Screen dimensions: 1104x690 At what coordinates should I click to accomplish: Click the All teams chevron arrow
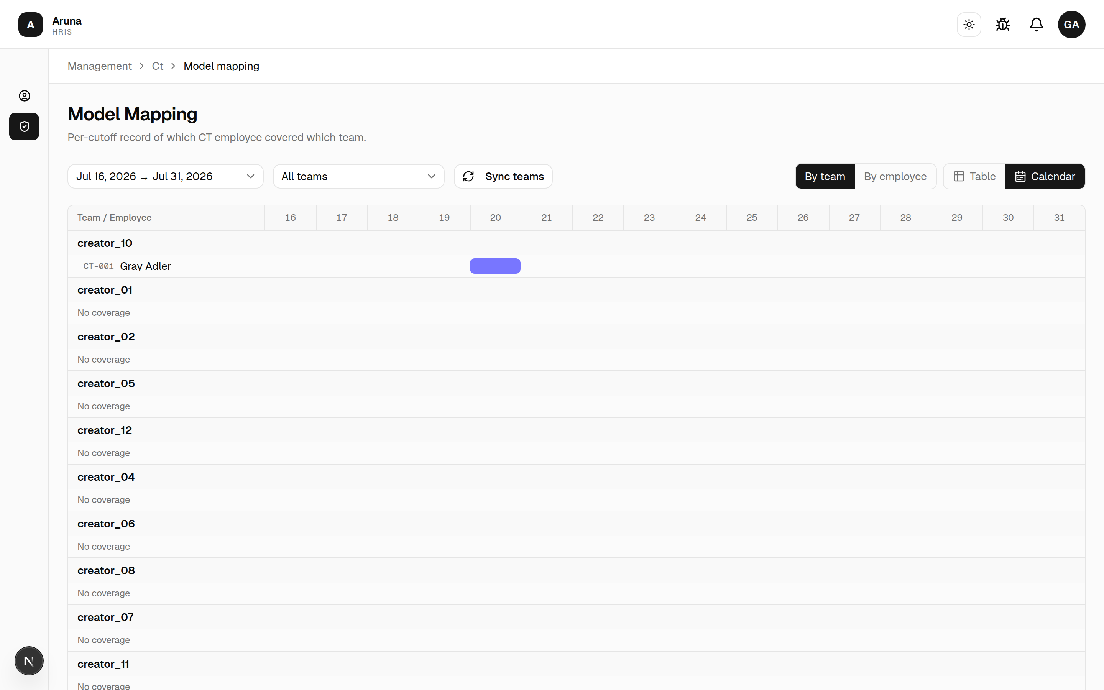tap(431, 177)
